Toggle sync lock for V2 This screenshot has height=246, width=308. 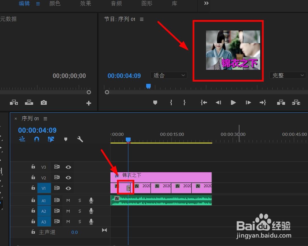[57, 177]
